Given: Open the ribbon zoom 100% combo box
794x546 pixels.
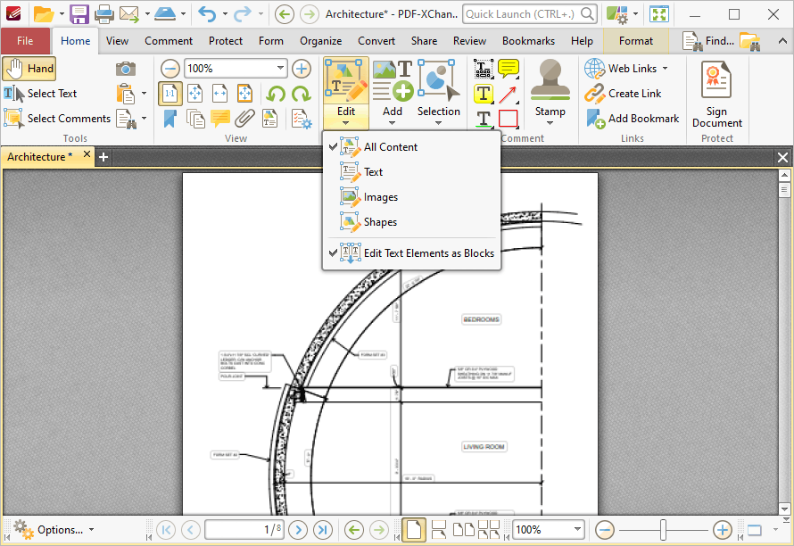Looking at the screenshot, I should pyautogui.click(x=236, y=69).
